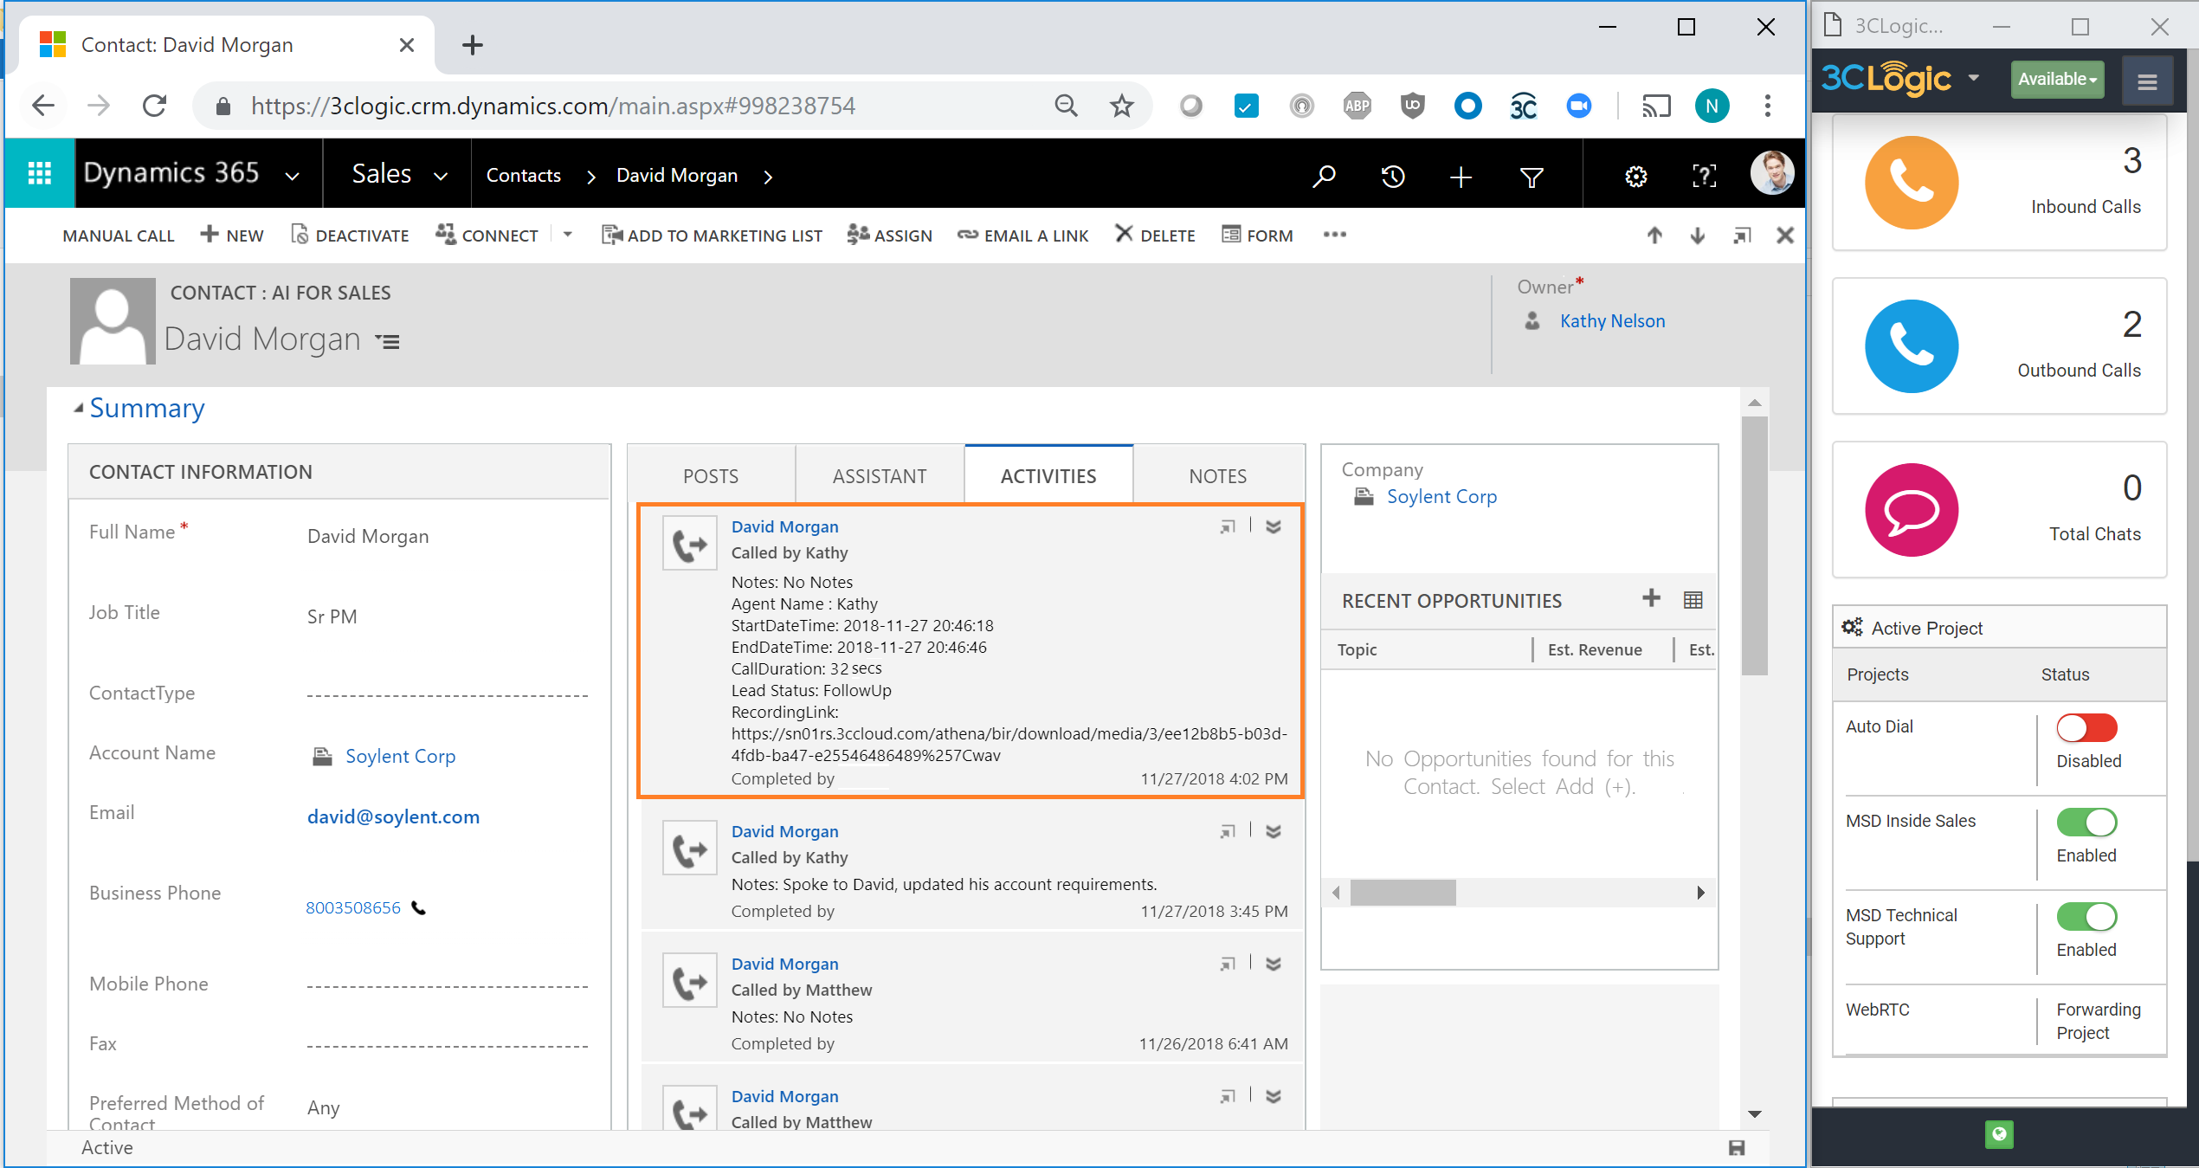
Task: Click the phone icon beside 8003508656
Action: pos(418,907)
